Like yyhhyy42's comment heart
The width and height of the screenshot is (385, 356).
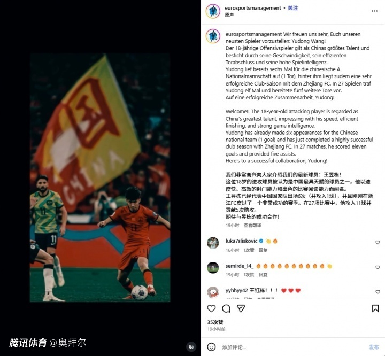pyautogui.click(x=378, y=292)
